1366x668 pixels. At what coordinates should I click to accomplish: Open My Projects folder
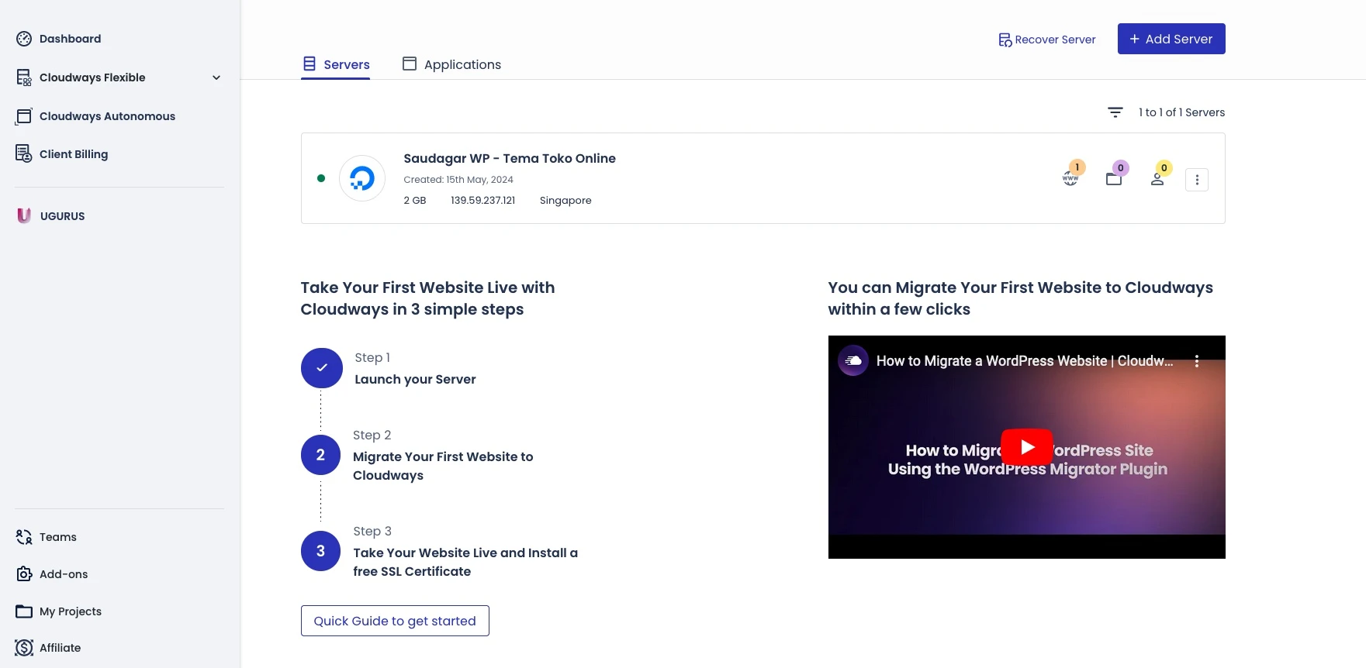coord(59,611)
